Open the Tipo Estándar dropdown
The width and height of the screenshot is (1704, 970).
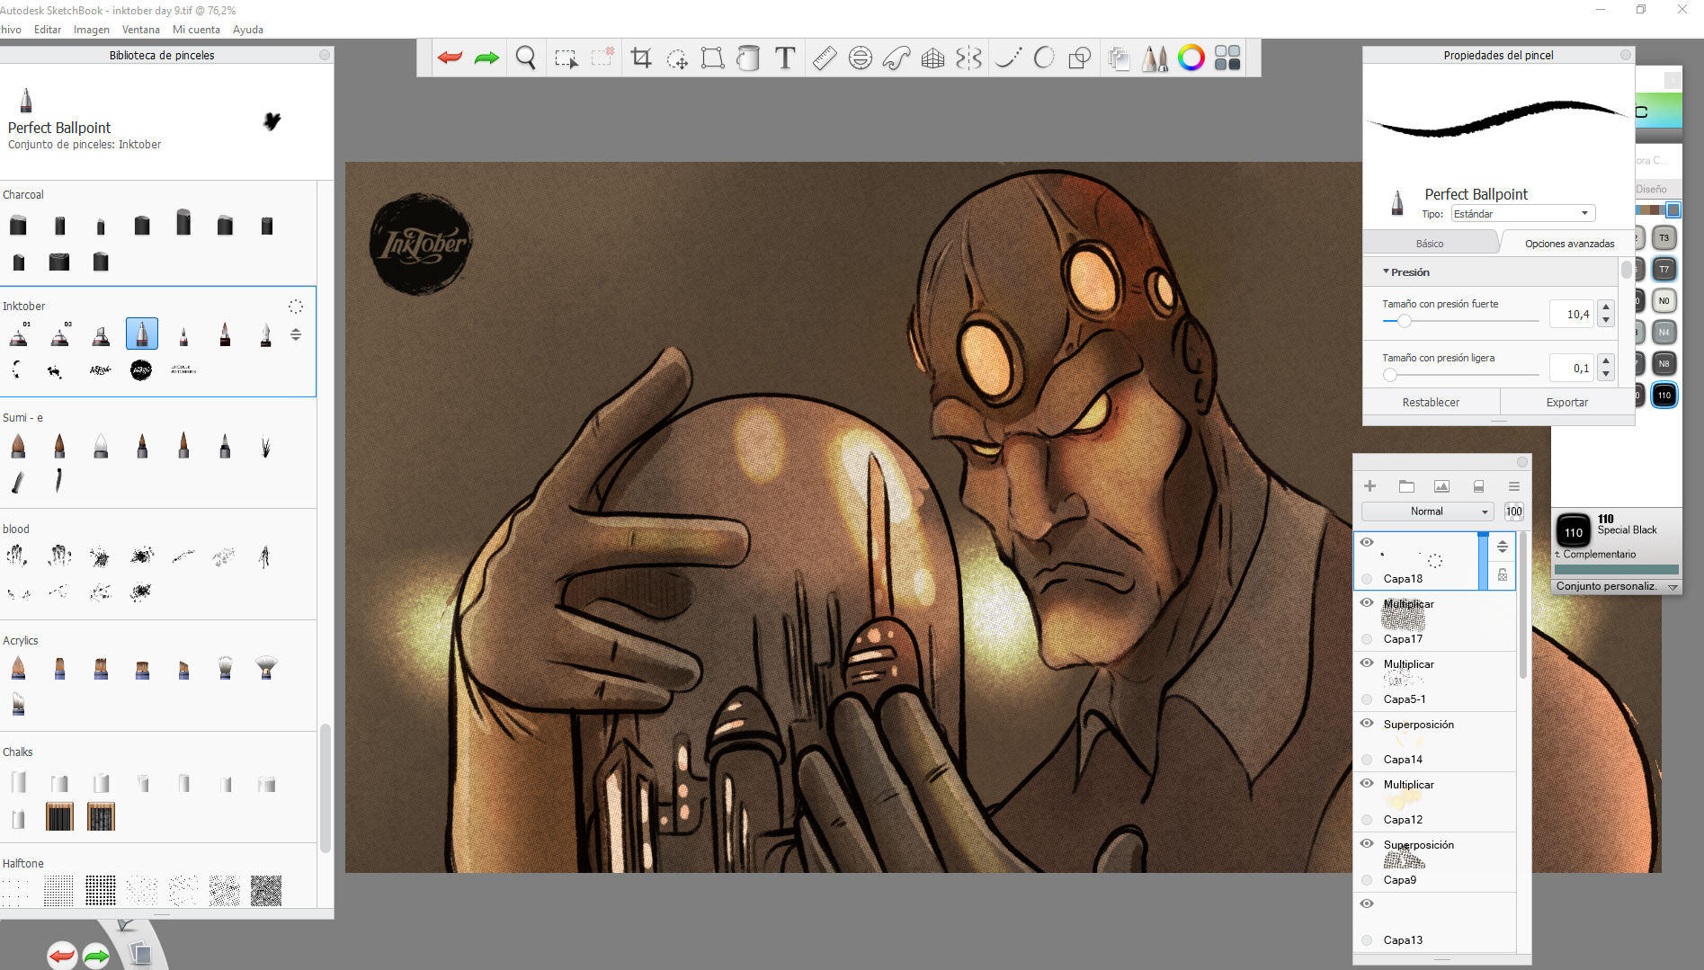pyautogui.click(x=1522, y=214)
